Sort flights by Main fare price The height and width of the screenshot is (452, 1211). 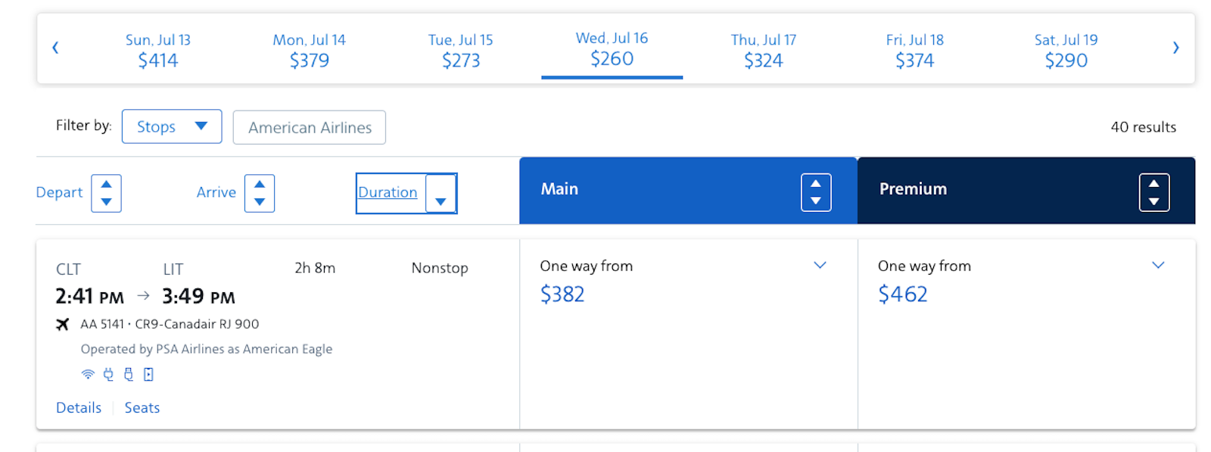(816, 192)
